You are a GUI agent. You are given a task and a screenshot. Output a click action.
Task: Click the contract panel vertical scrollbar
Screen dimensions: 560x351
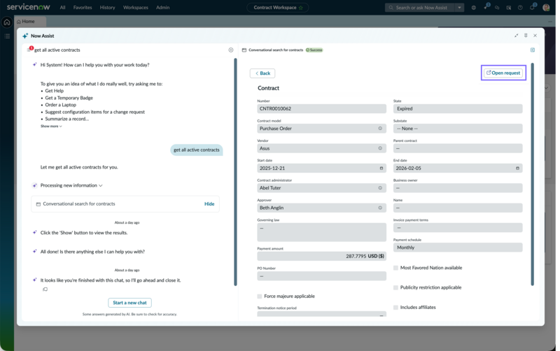coord(533,174)
